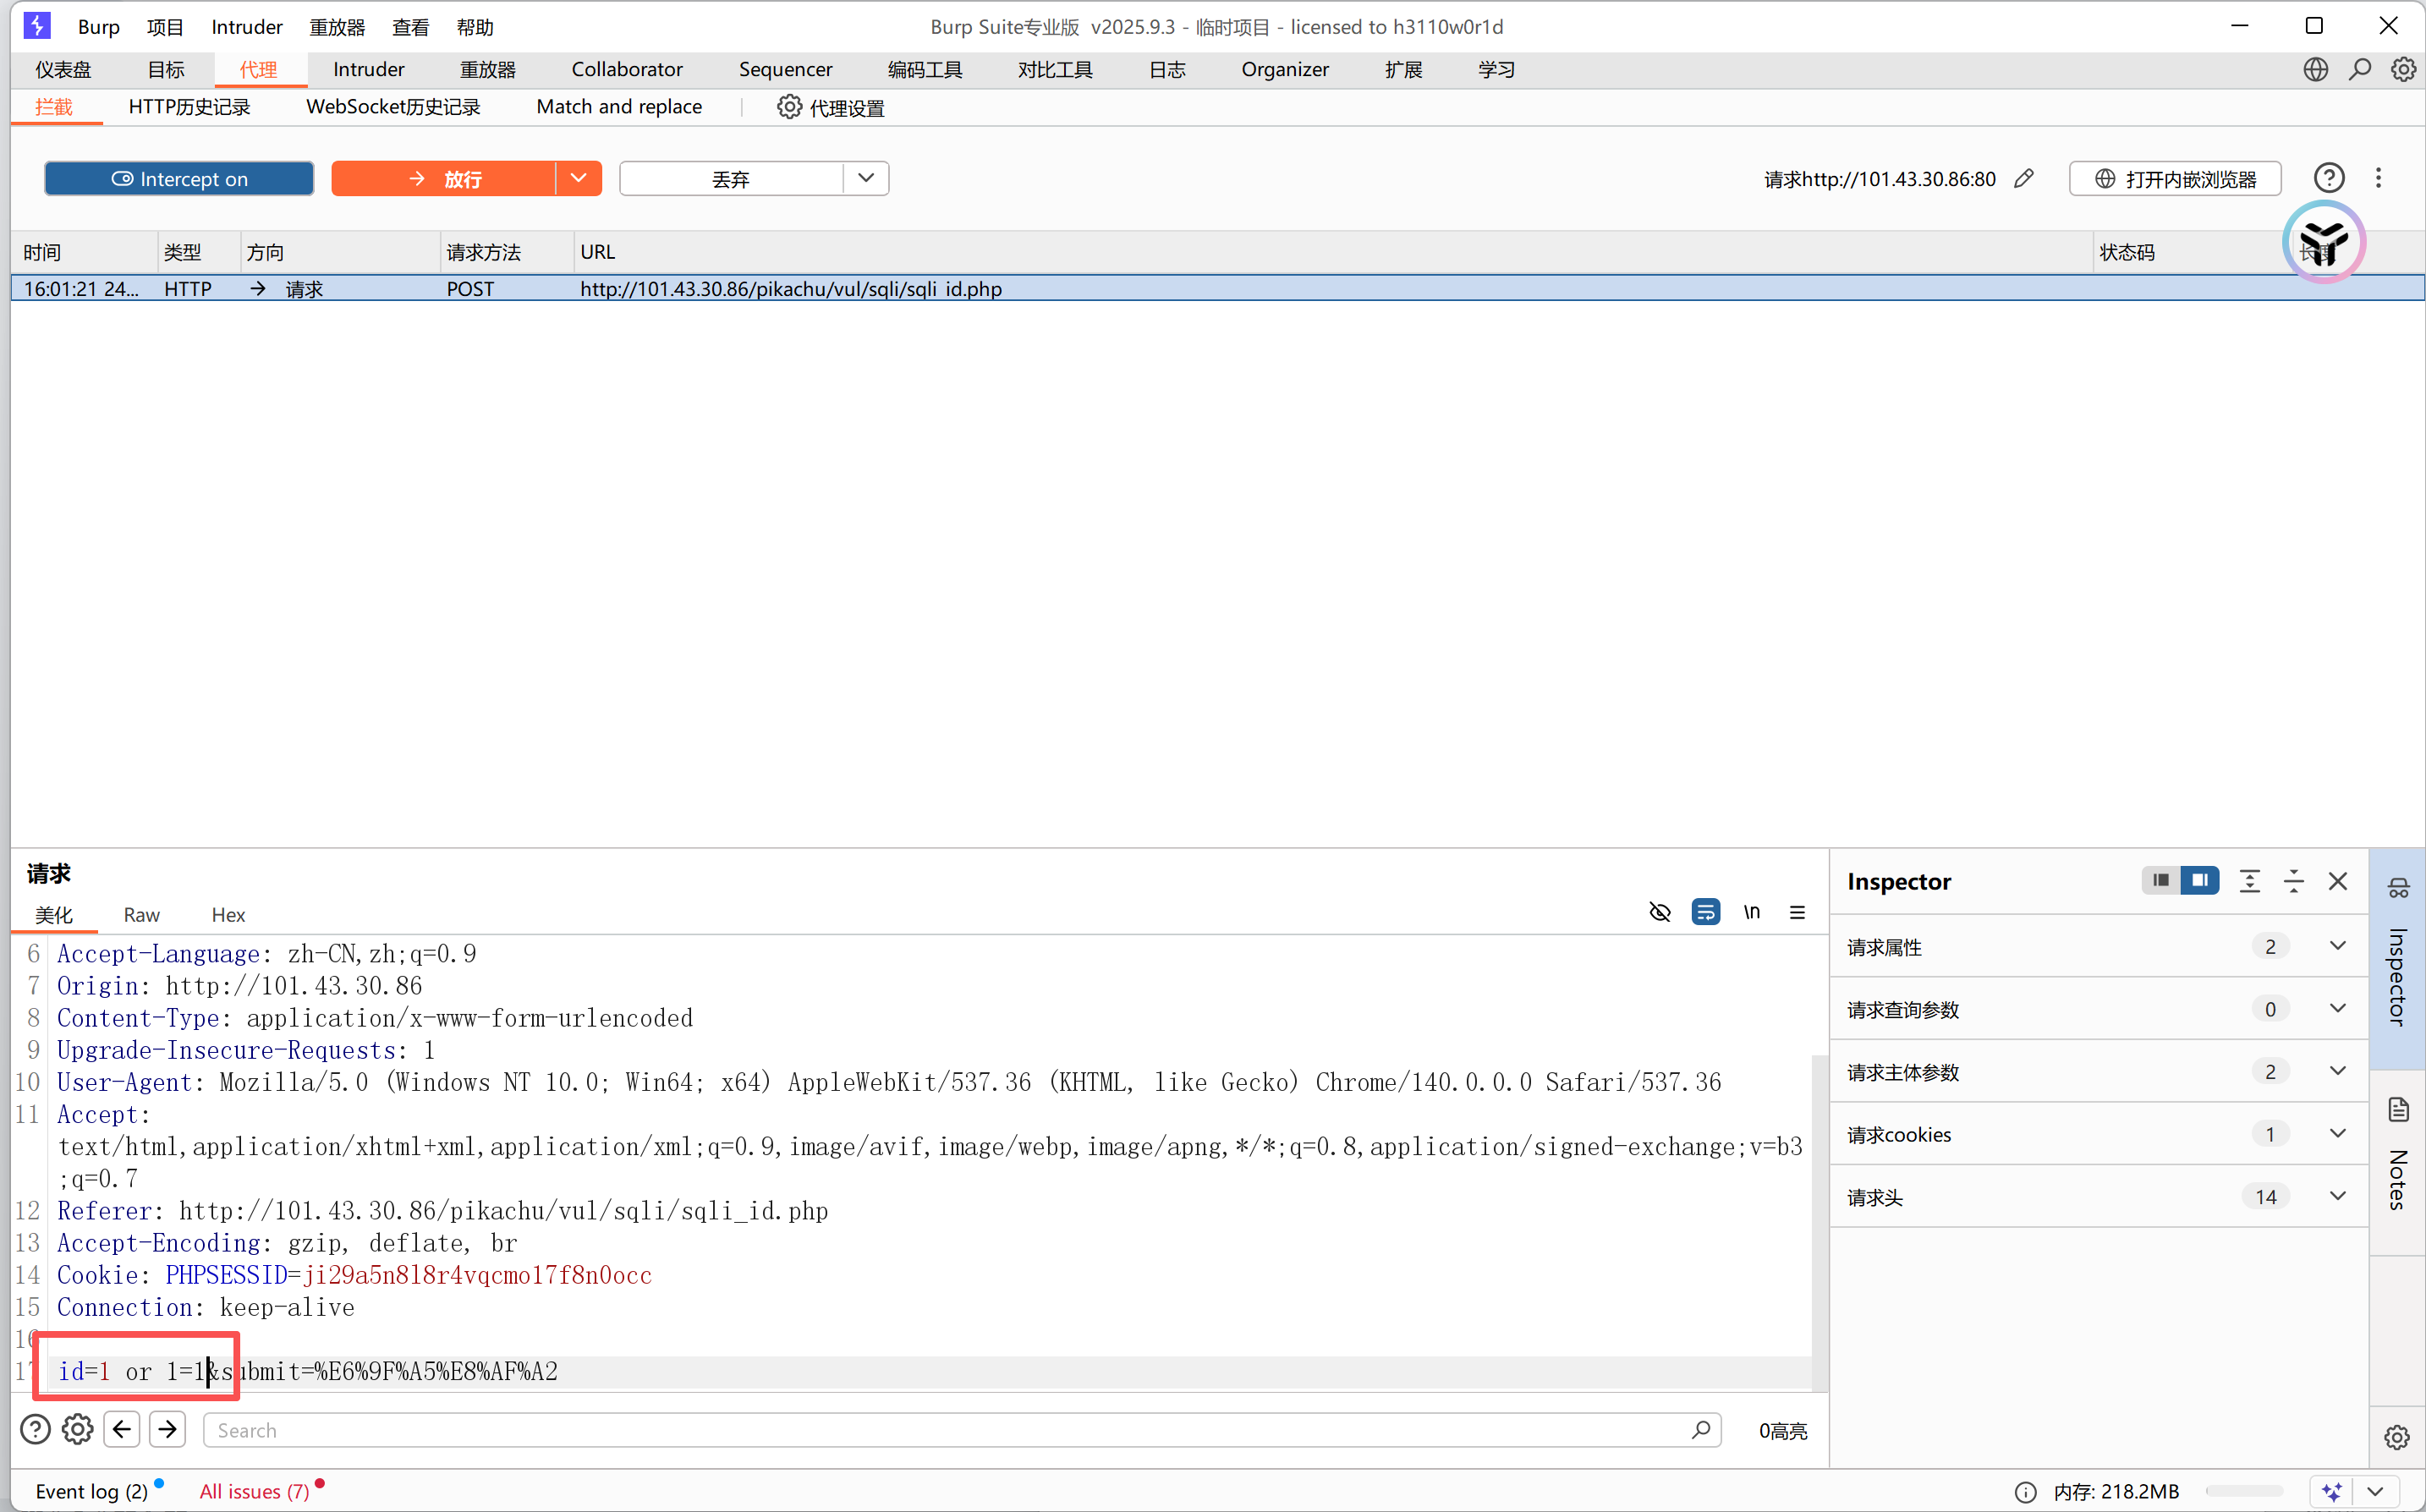
Task: Switch request view to the Hex tab
Action: (x=228, y=915)
